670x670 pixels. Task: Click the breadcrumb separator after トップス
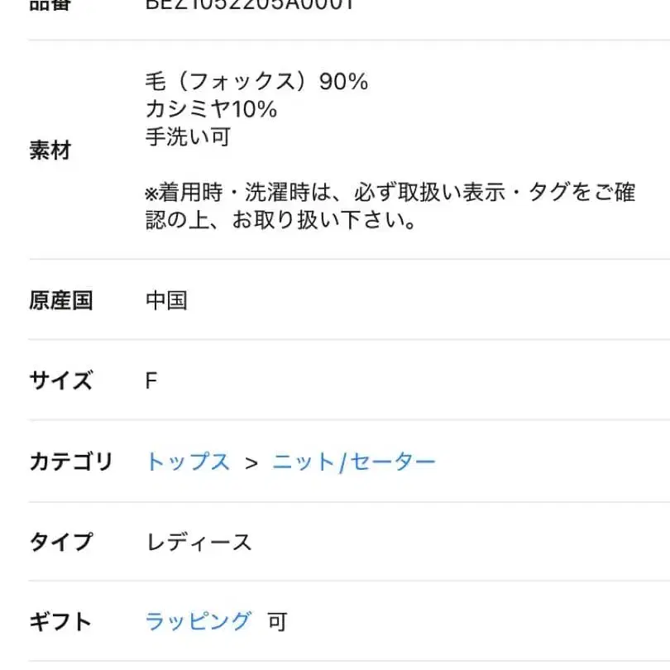(251, 462)
